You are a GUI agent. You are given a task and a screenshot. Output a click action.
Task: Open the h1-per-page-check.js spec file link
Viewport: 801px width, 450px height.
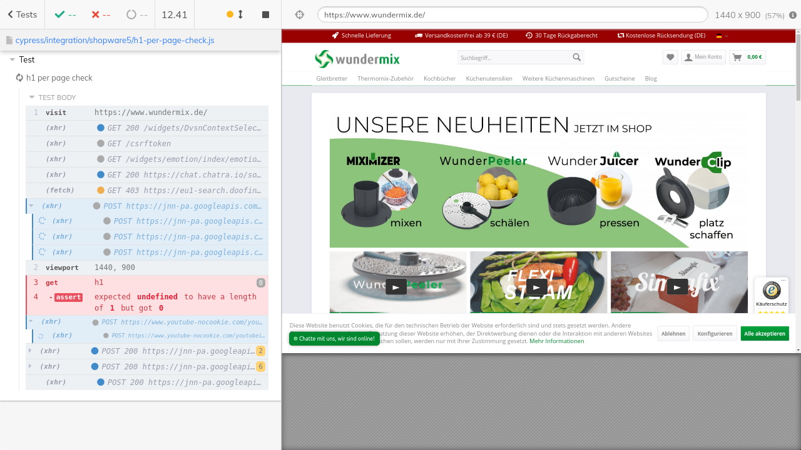[114, 40]
